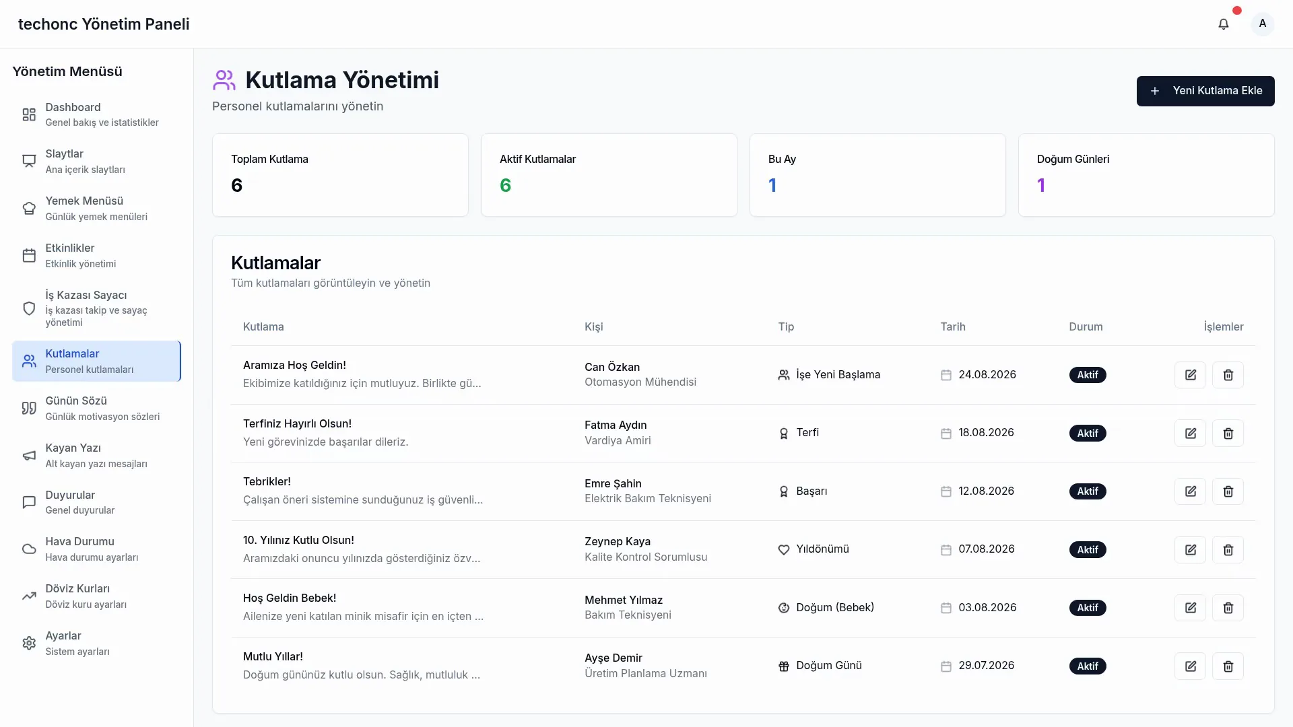Click the Günün Sözü quote icon
Image resolution: width=1293 pixels, height=727 pixels.
[29, 408]
